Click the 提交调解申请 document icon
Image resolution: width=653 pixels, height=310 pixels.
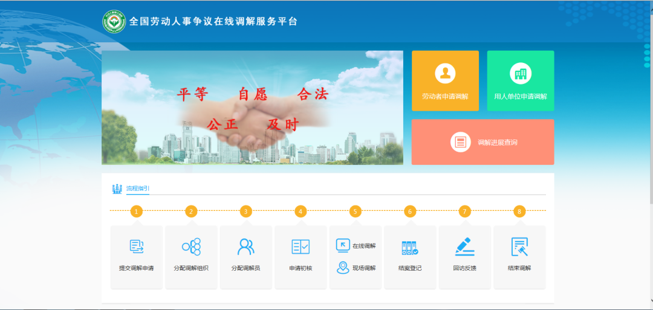click(137, 247)
